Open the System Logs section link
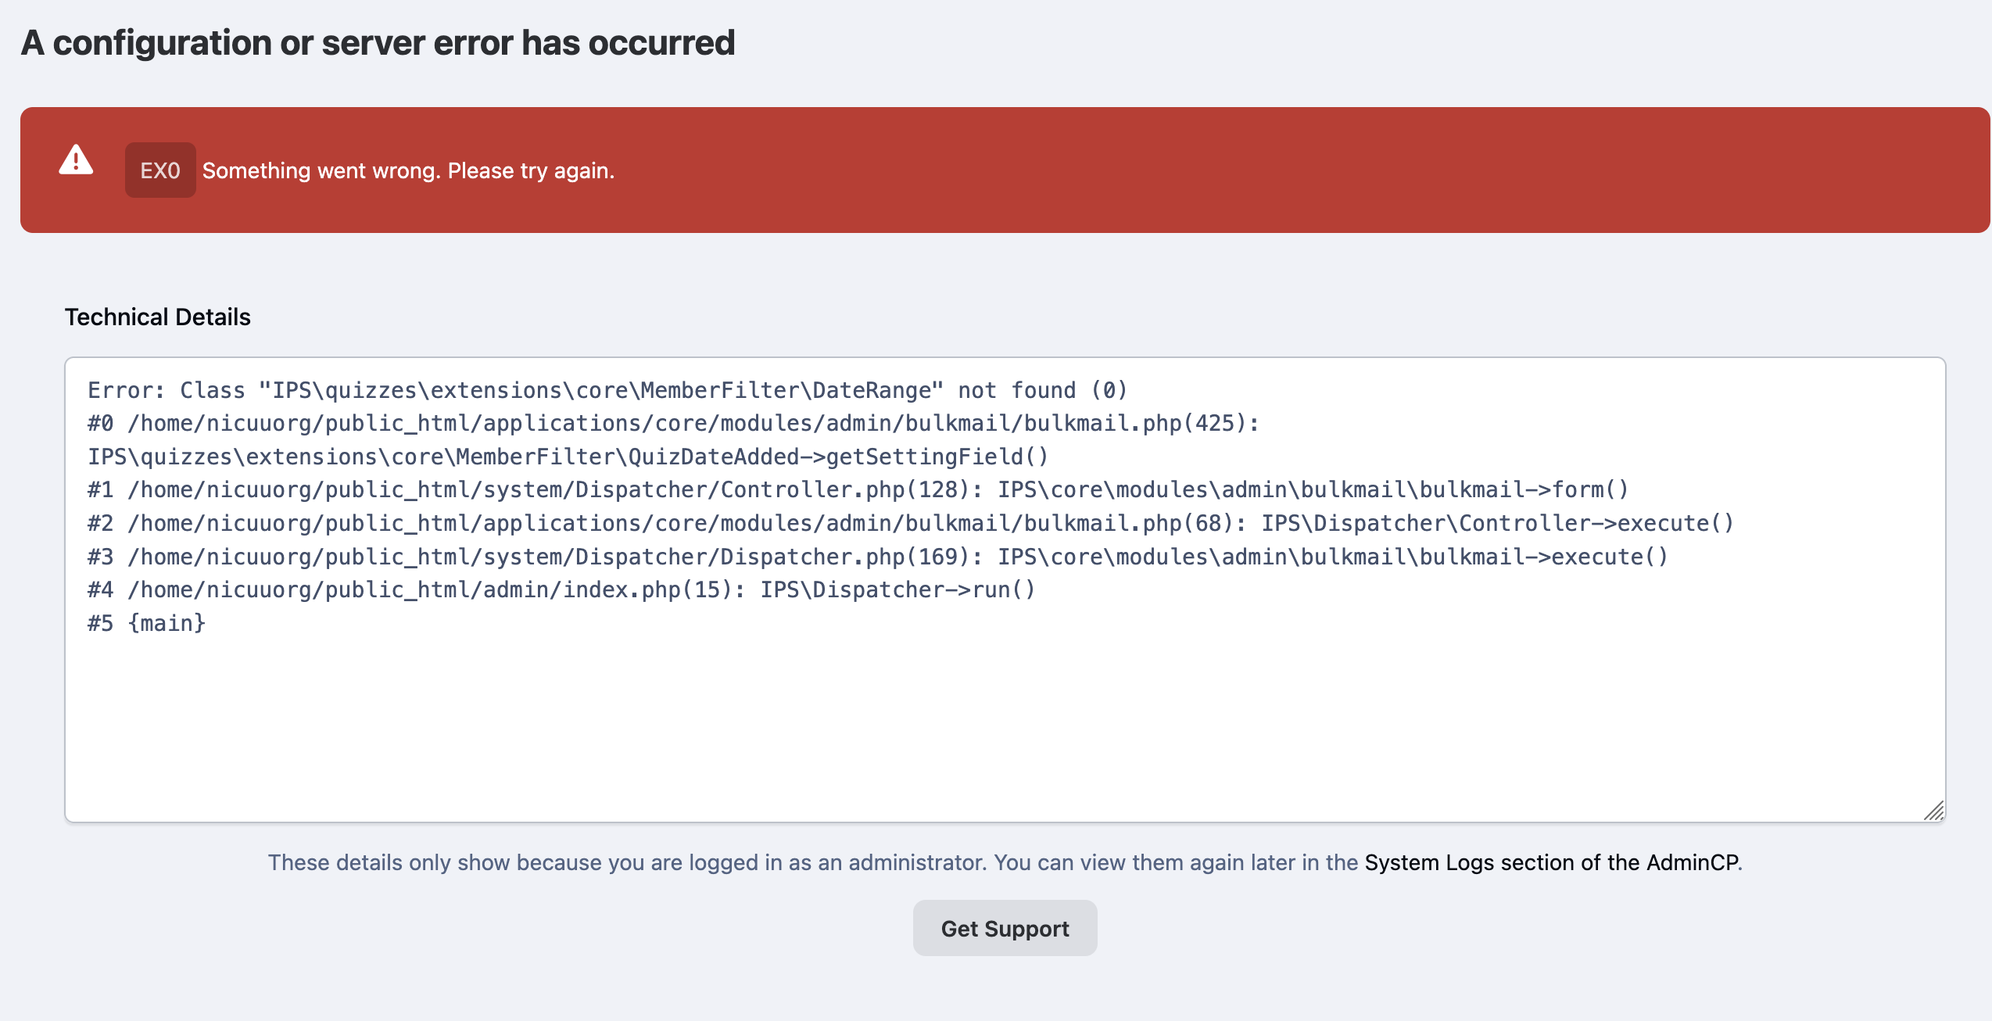Image resolution: width=1992 pixels, height=1021 pixels. pos(1552,862)
